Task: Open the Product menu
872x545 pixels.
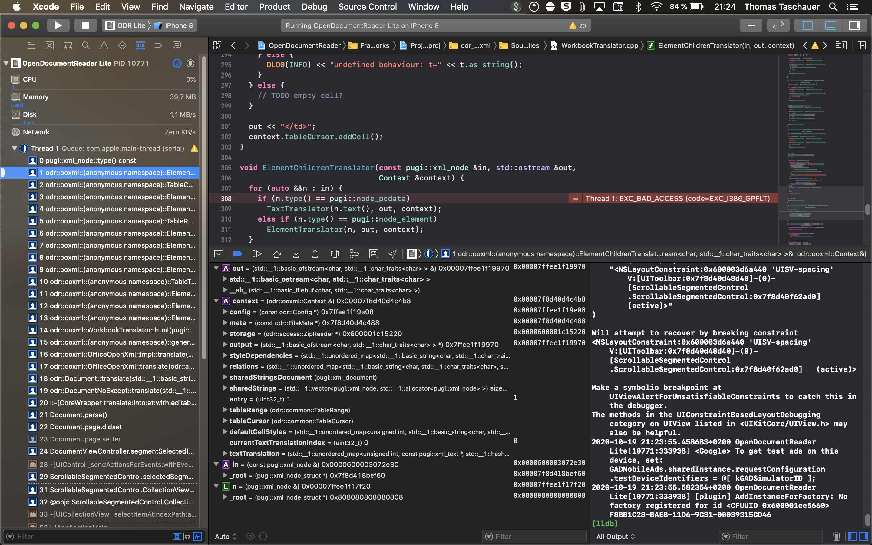Action: point(275,6)
